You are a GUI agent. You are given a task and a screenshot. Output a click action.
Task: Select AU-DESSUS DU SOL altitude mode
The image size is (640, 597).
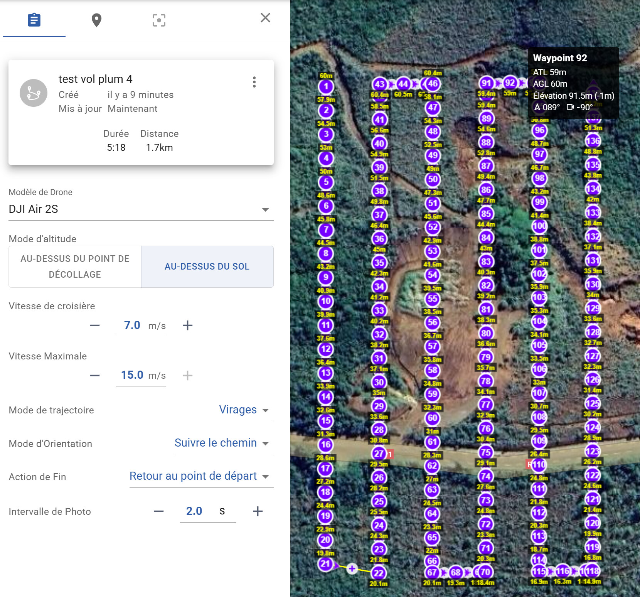tap(207, 266)
